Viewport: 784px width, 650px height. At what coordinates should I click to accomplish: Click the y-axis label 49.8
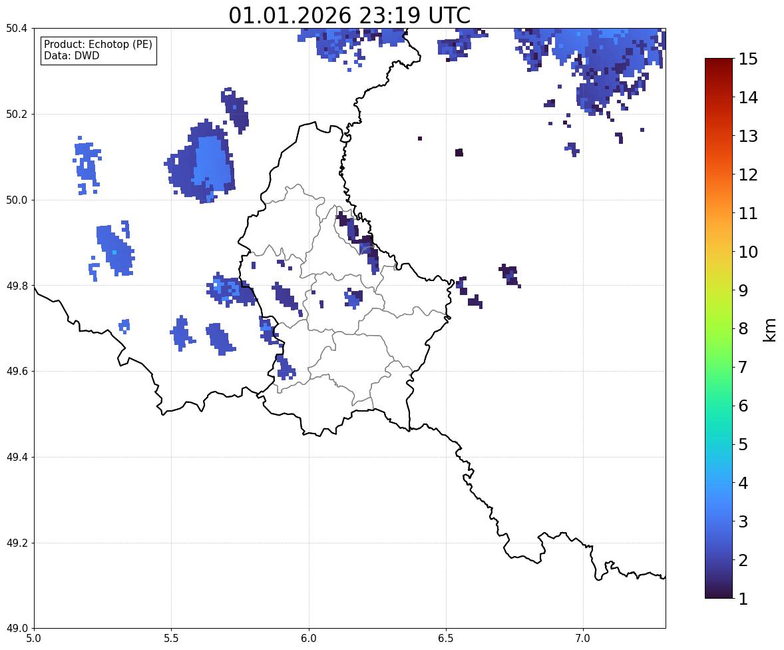click(x=17, y=286)
